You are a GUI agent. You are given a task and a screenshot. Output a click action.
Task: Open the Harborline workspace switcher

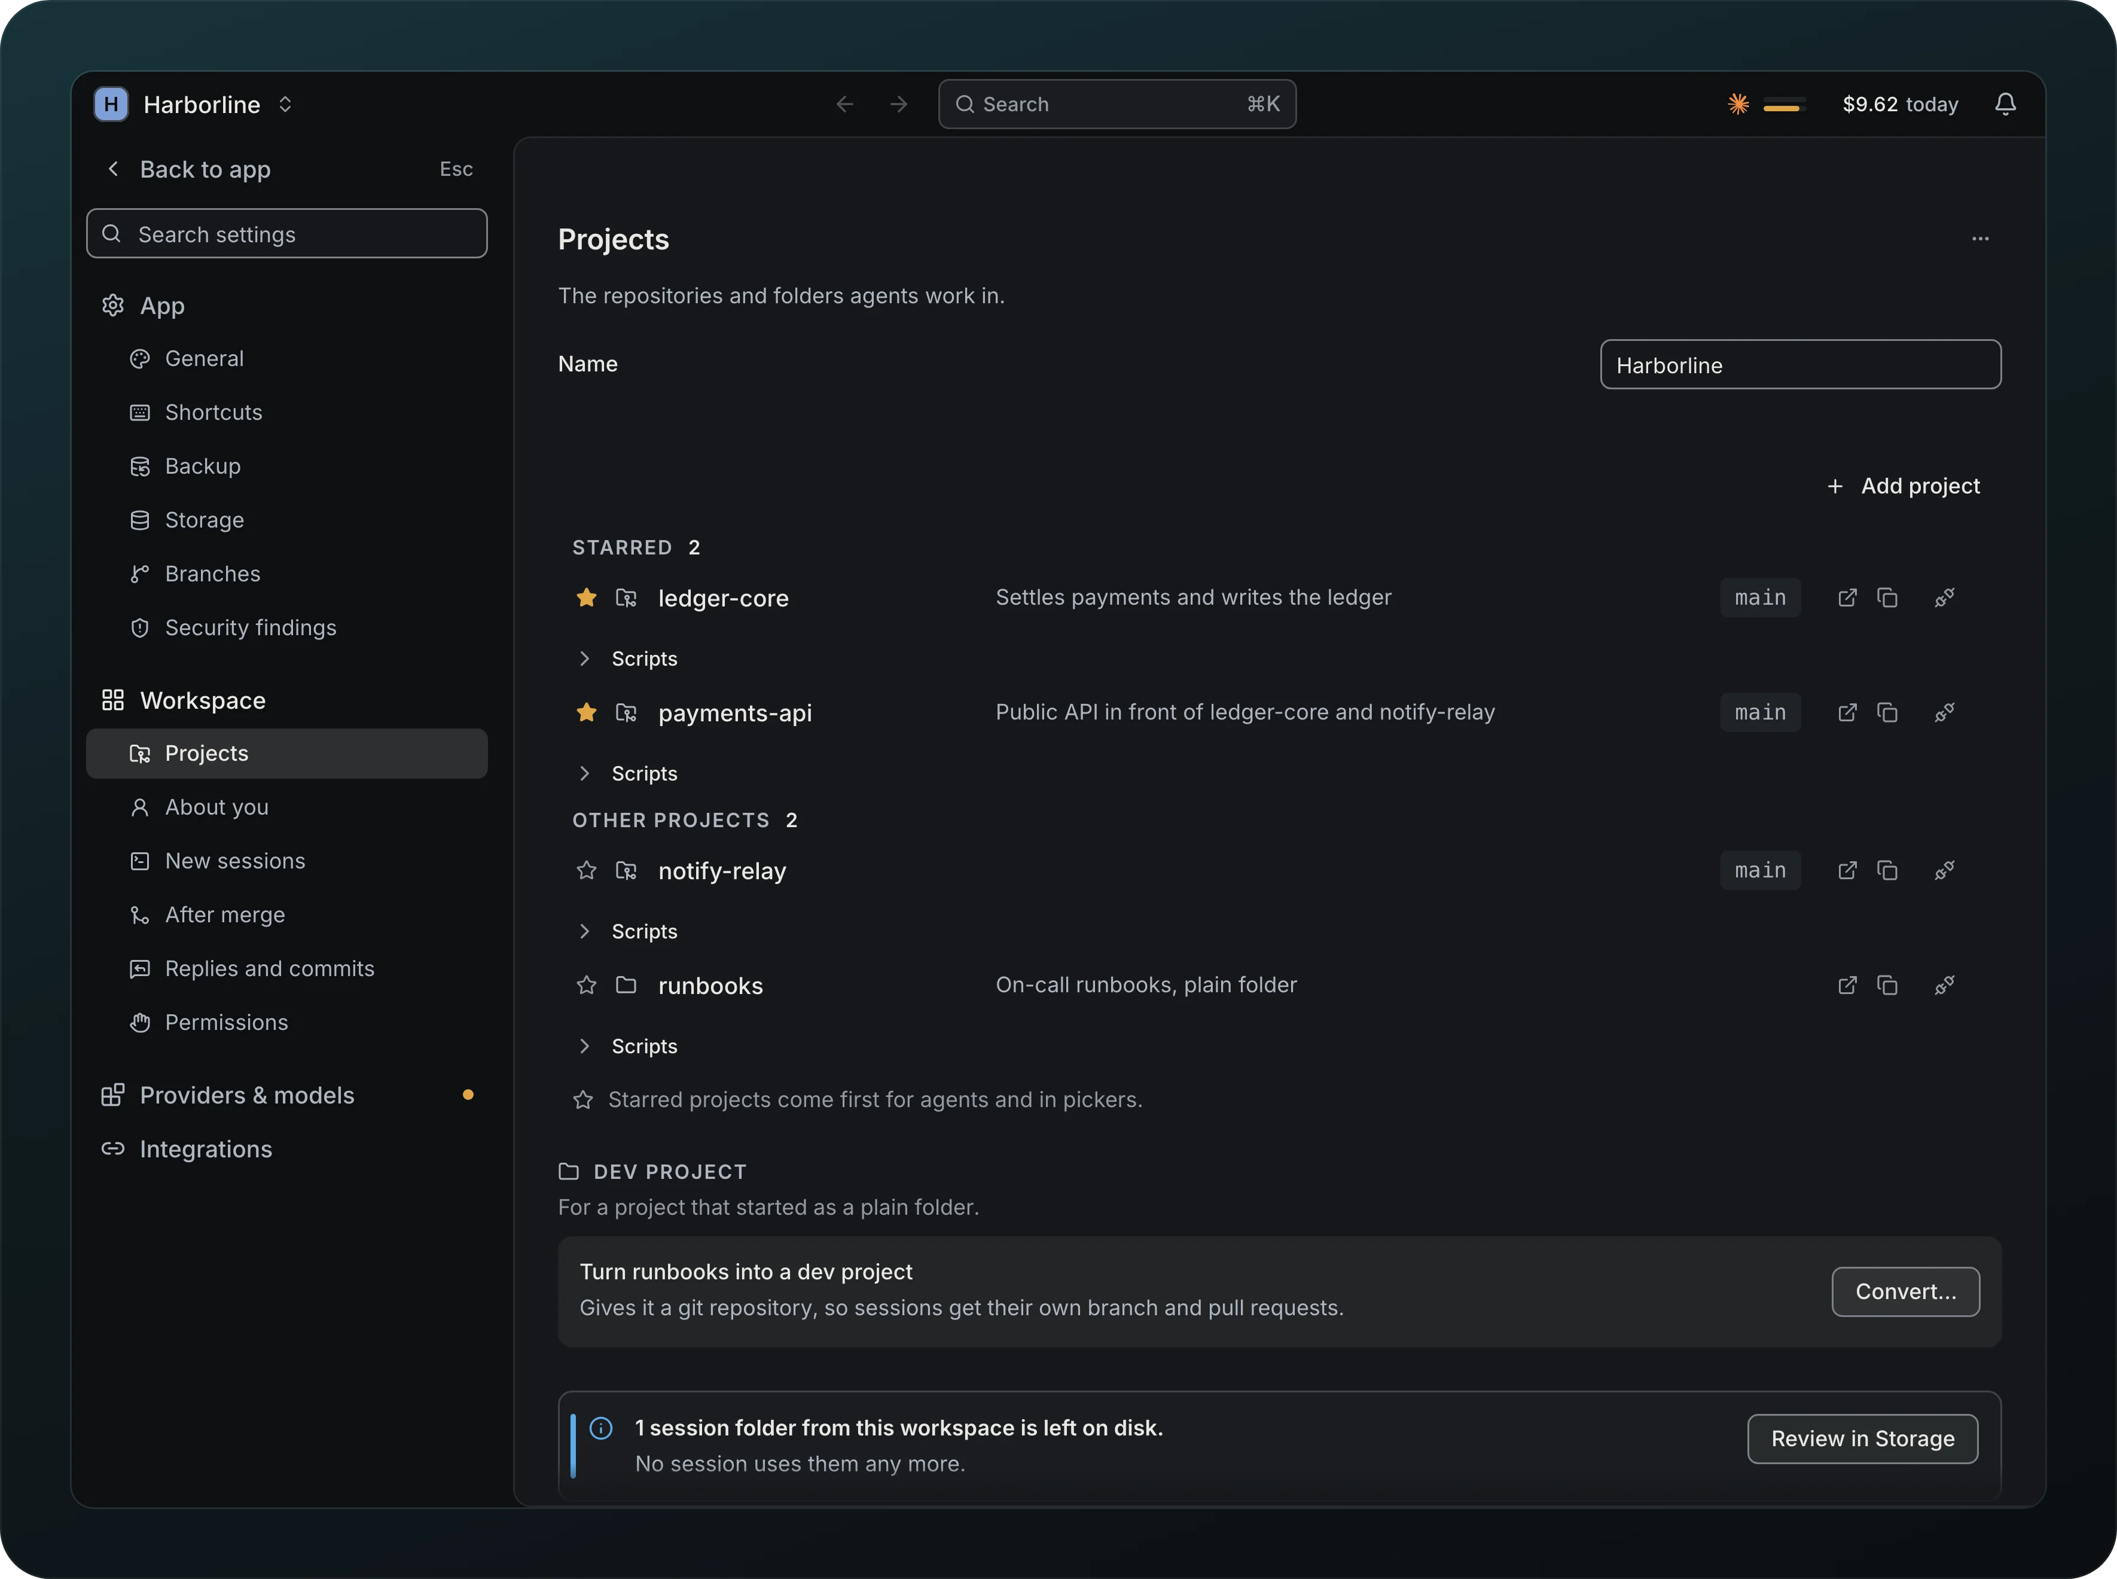194,103
